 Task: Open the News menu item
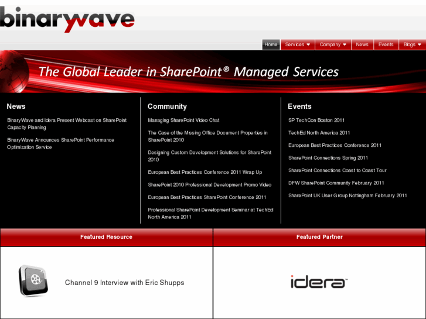[x=362, y=44]
